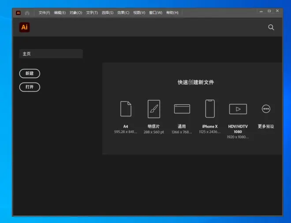Close the Illustrator window
The height and width of the screenshot is (223, 291).
point(277,11)
